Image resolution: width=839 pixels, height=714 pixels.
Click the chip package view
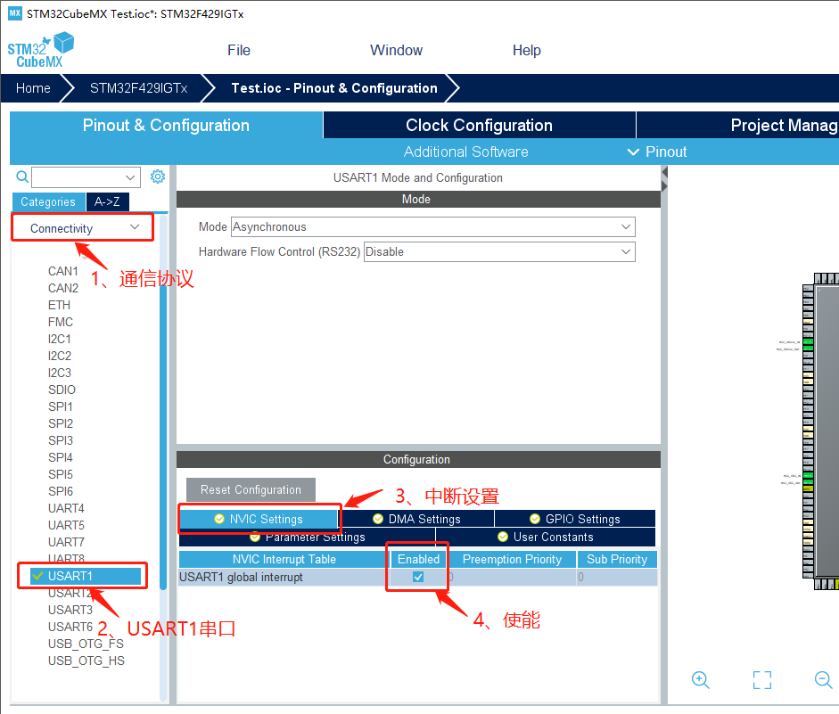click(x=821, y=431)
